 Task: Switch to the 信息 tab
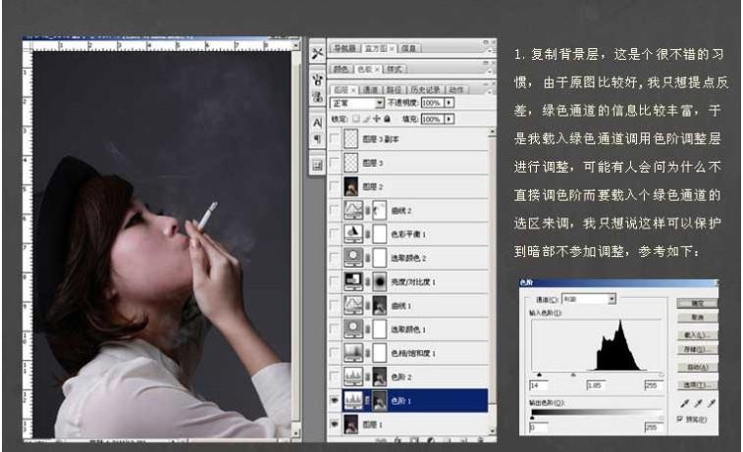point(408,48)
